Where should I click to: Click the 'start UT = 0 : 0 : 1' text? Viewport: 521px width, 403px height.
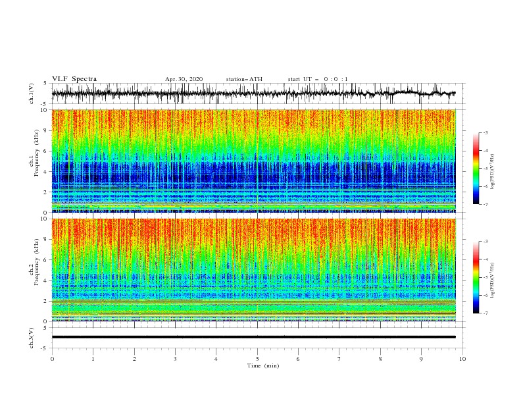318,79
